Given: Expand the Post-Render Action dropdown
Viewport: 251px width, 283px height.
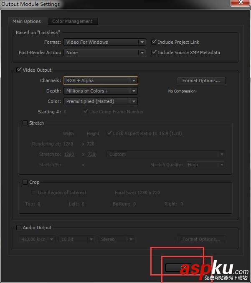Looking at the screenshot, I should click(x=105, y=53).
